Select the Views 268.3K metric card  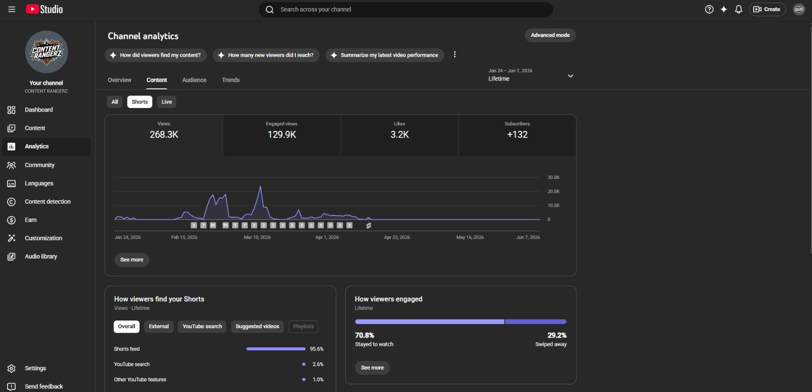164,135
